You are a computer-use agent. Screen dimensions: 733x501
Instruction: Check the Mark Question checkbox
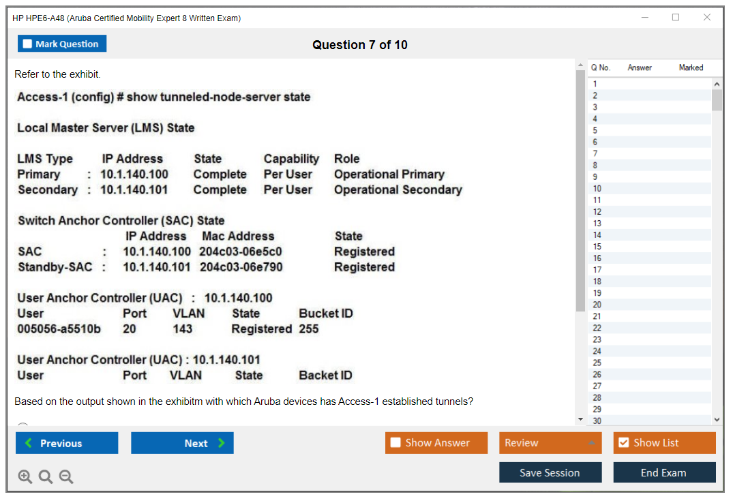(x=28, y=44)
